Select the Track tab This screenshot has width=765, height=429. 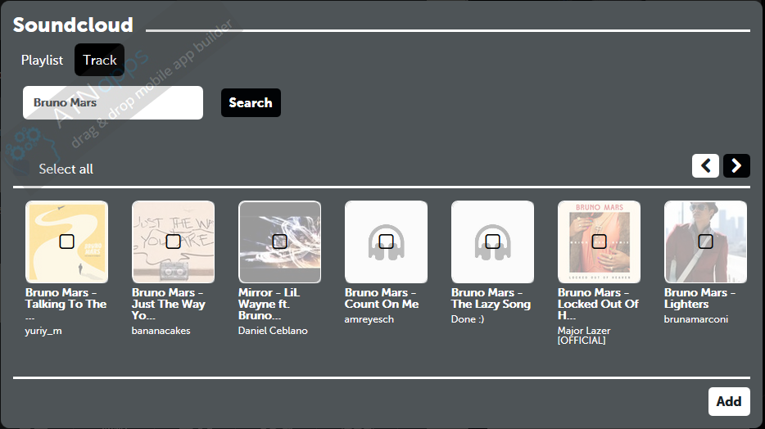pyautogui.click(x=100, y=60)
